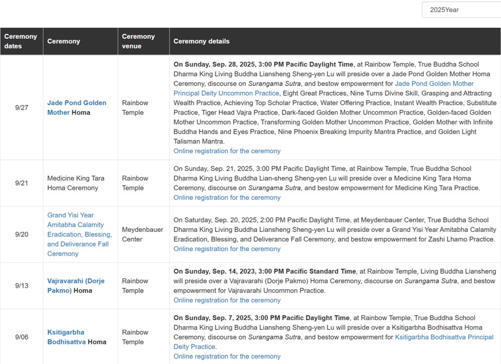Image resolution: width=501 pixels, height=364 pixels.
Task: Open online registration for the 9/27 ceremony
Action: tap(227, 151)
